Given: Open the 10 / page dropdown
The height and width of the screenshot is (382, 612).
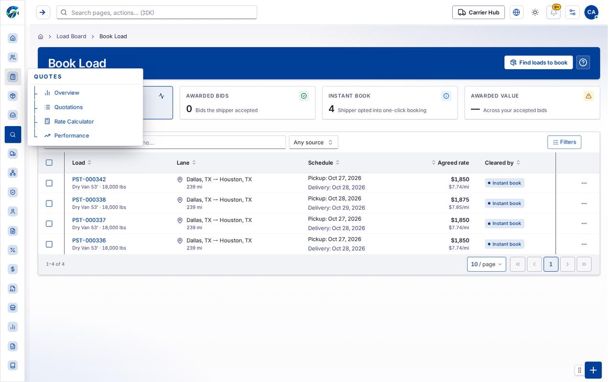Looking at the screenshot, I should pos(486,264).
